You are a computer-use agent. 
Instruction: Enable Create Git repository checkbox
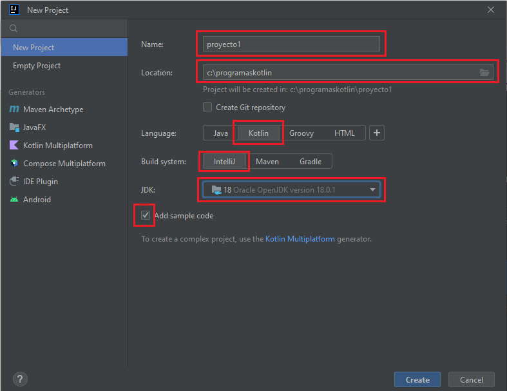pyautogui.click(x=207, y=107)
